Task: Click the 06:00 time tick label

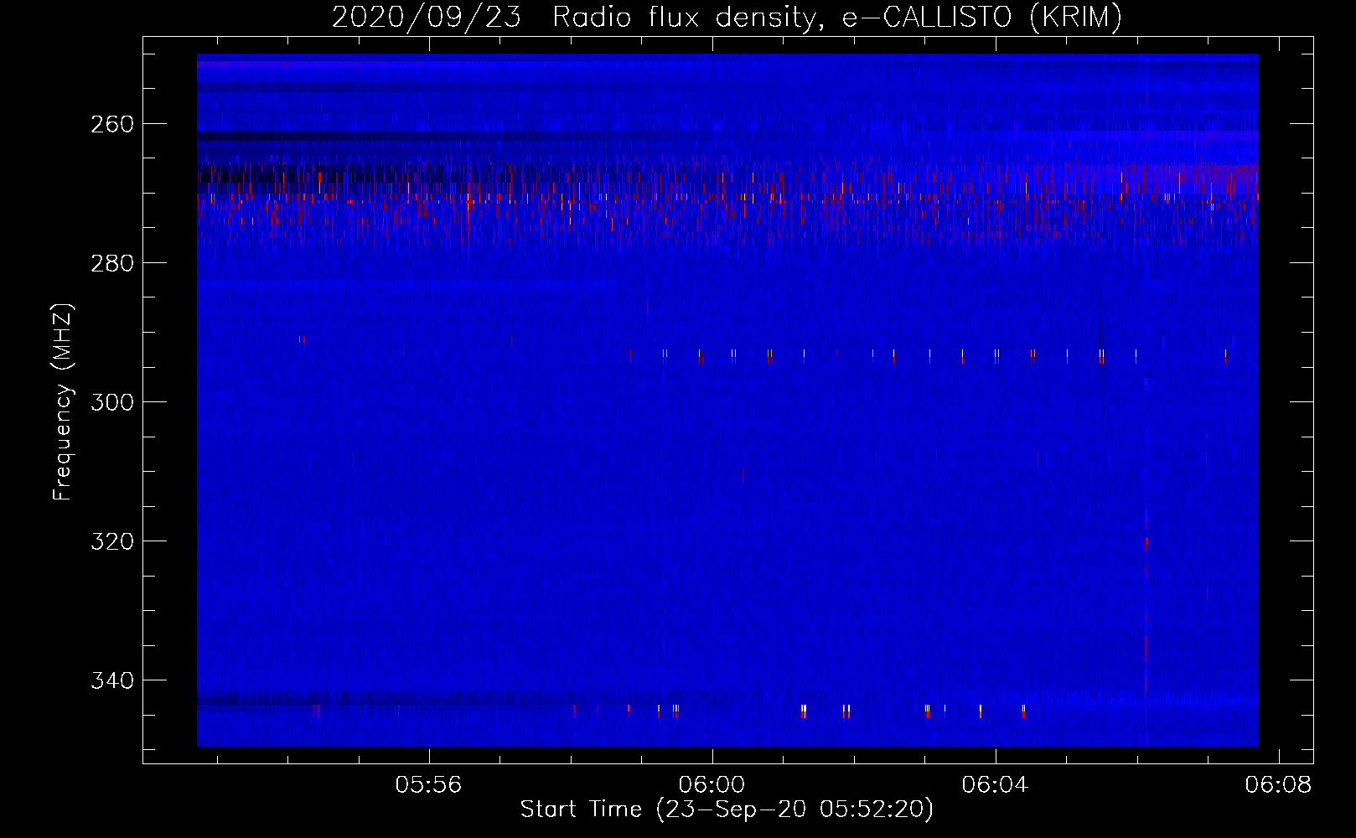Action: coord(712,785)
